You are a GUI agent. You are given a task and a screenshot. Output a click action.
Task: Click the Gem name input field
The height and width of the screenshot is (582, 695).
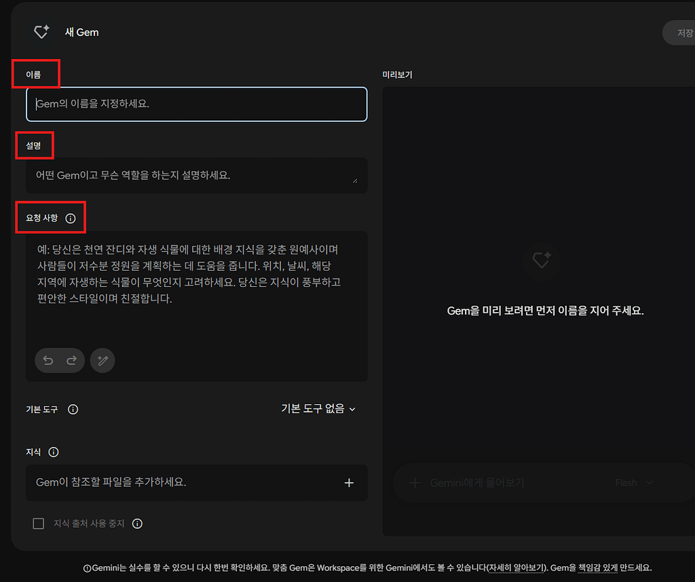click(x=196, y=104)
